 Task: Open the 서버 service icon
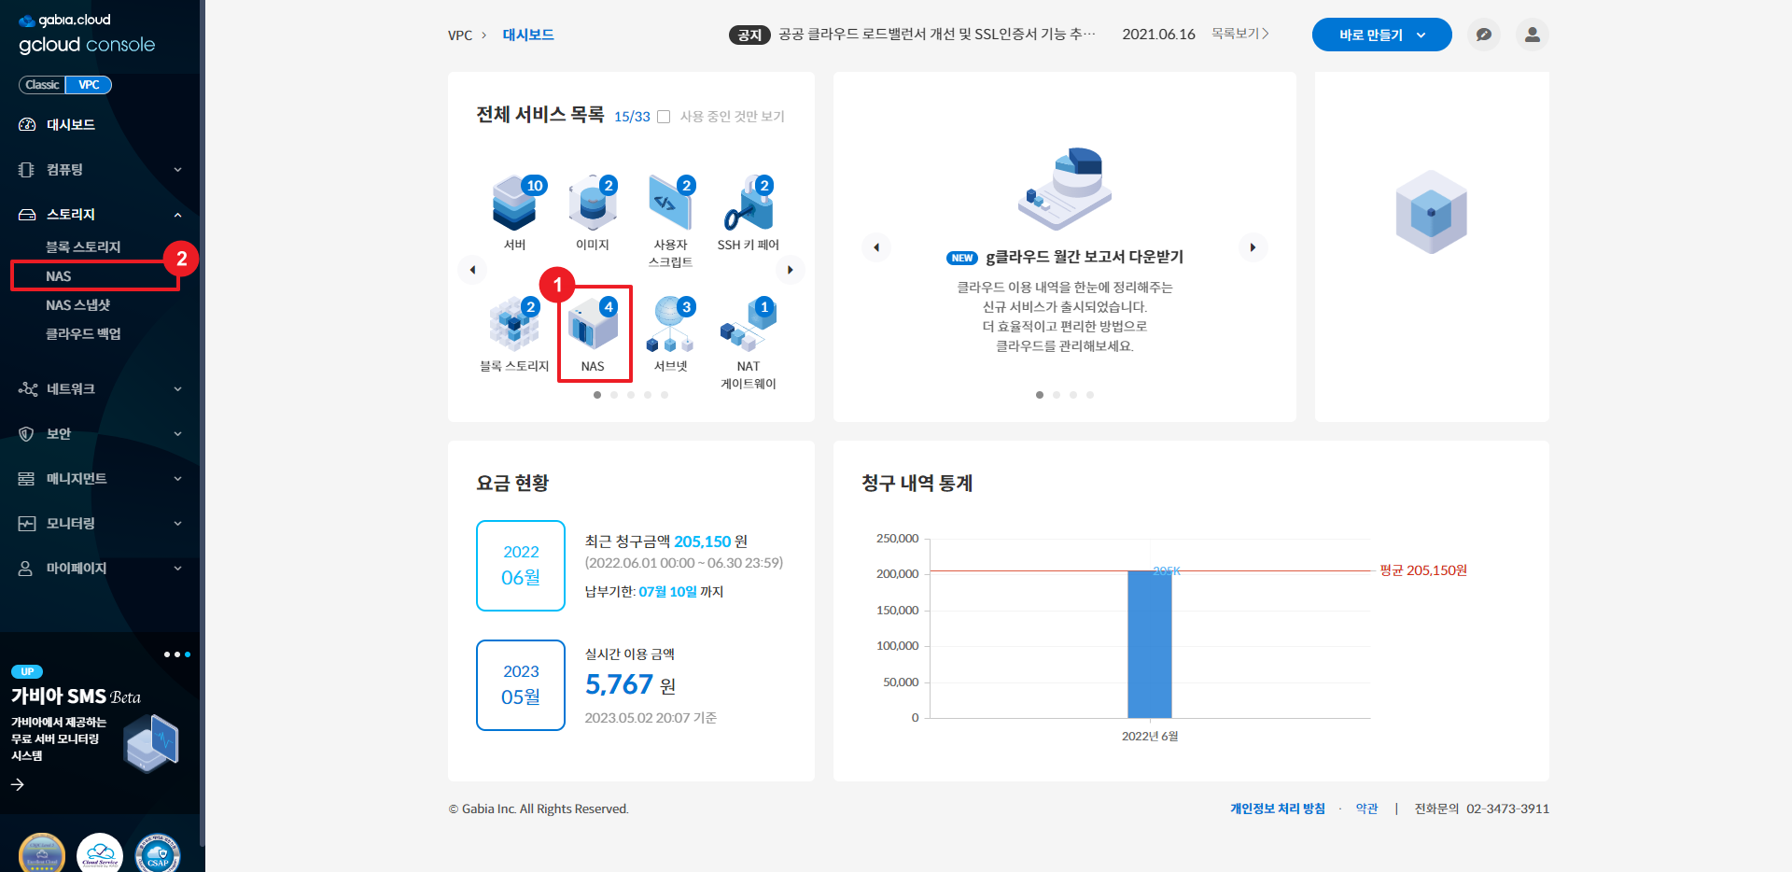514,204
